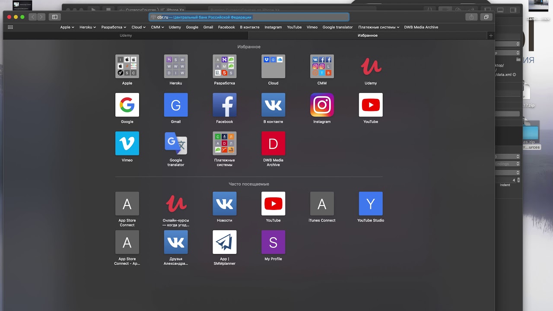This screenshot has height=311, width=553.
Task: Expand the CMM bookmarks bar dropdown
Action: tap(157, 27)
